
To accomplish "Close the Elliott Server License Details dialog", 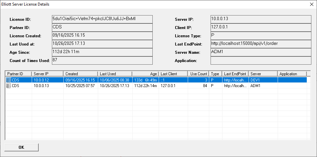I will click(311, 5).
